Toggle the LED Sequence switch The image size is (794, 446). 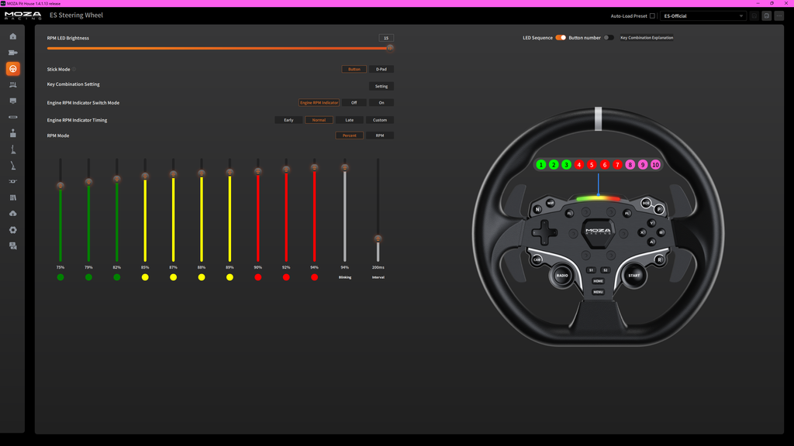561,38
